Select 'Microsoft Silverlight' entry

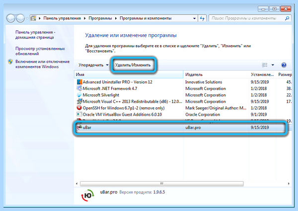click(101, 95)
